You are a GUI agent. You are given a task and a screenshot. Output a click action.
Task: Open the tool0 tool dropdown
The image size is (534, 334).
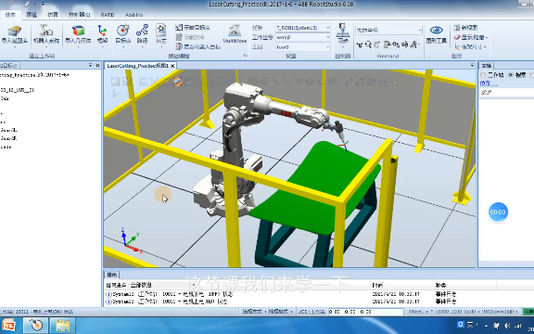click(x=302, y=47)
